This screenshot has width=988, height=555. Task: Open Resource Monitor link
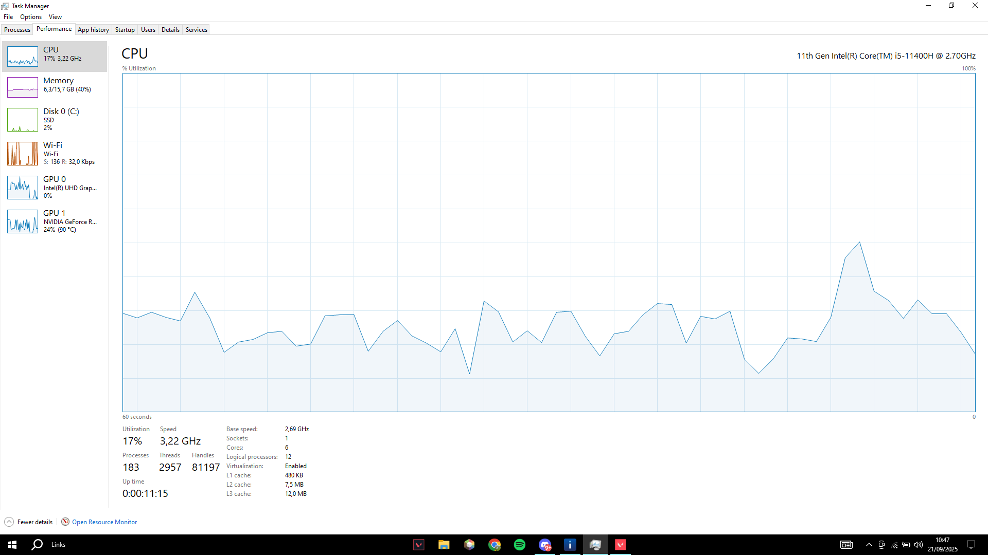click(104, 522)
